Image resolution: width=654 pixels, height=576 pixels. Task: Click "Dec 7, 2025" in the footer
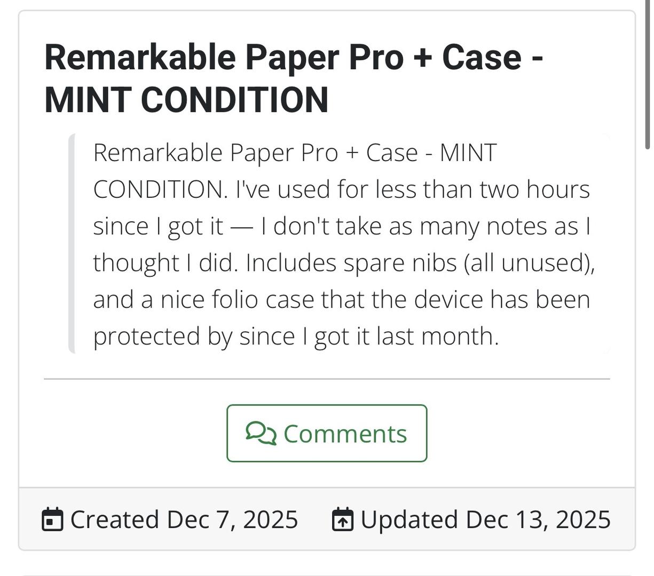coord(232,519)
